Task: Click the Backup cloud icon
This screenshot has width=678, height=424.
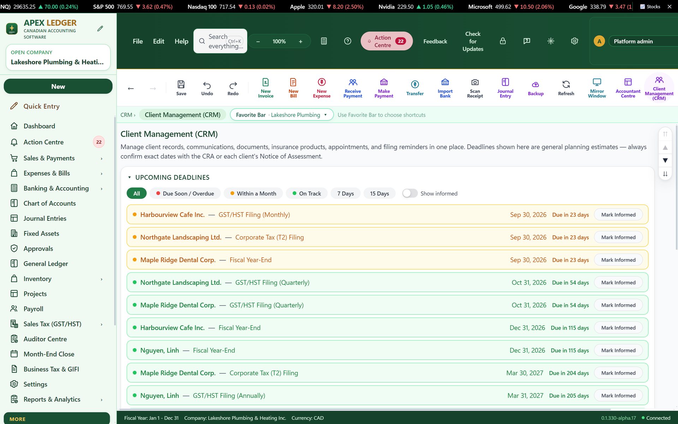Action: click(x=536, y=88)
